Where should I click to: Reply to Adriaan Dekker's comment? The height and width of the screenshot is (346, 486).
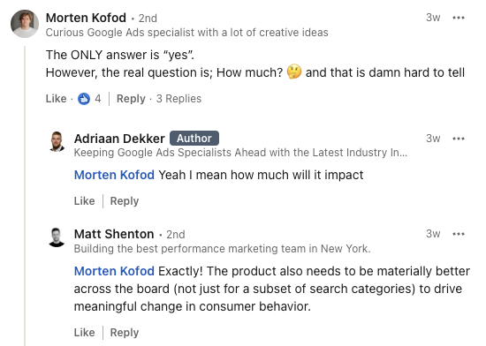point(125,201)
